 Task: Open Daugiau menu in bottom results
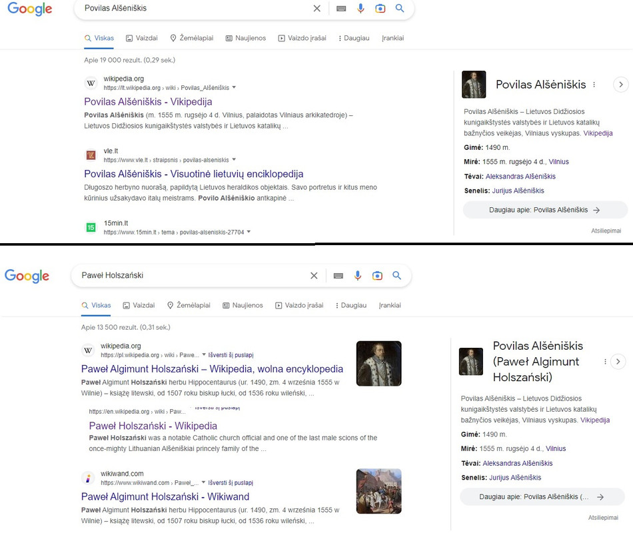[350, 305]
